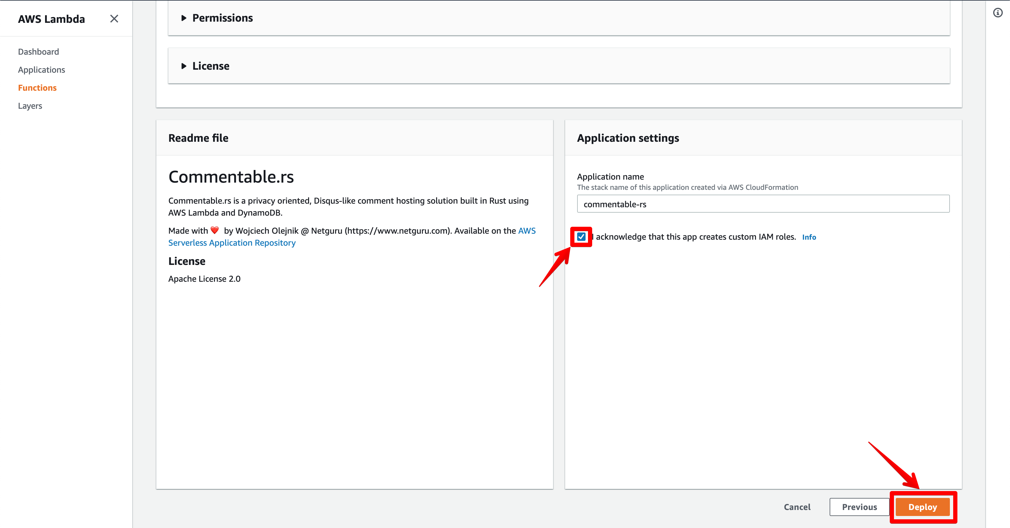Open the Dashboard navigation item
This screenshot has height=528, width=1010.
[38, 52]
